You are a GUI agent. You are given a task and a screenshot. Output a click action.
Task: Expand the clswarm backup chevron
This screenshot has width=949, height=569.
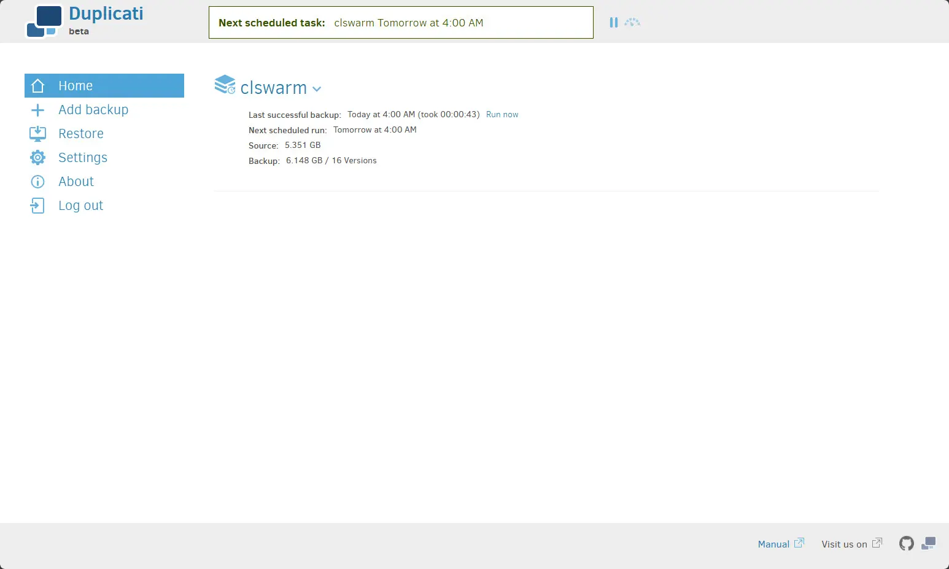point(317,89)
